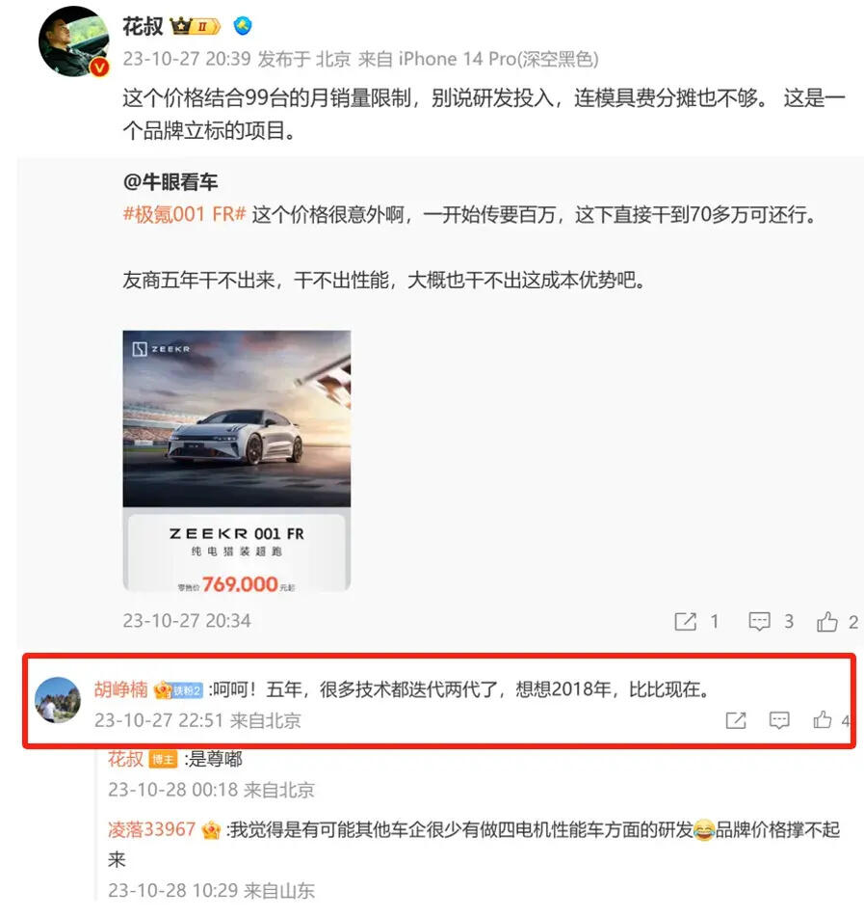
Task: Click the comment icon on quoted post
Action: pyautogui.click(x=759, y=621)
